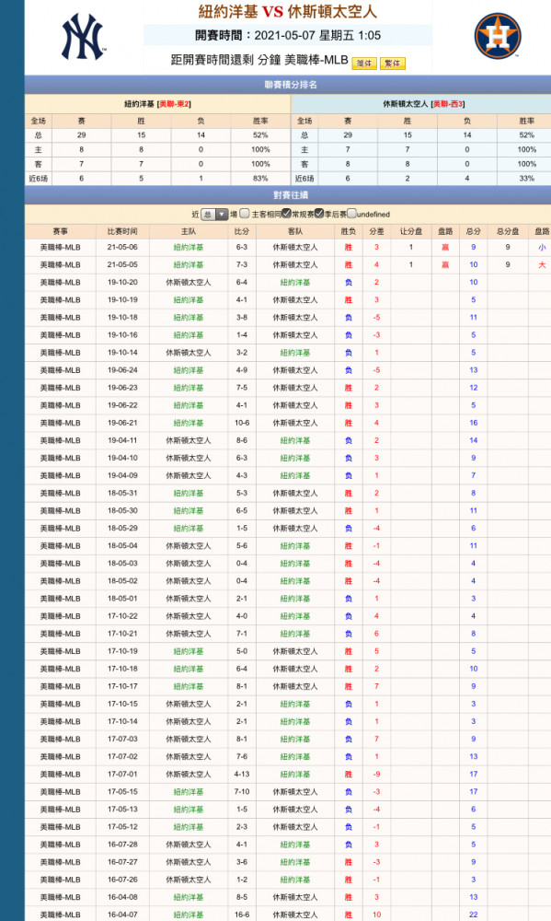Viewport: 551px width, 921px height.
Task: Click the 主队 column header
Action: click(189, 231)
